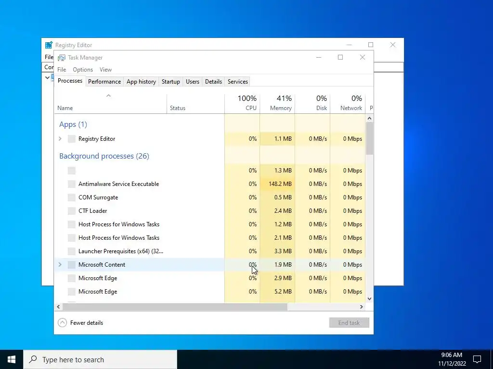Sort by the Disk column header
This screenshot has width=493, height=369.
point(312,104)
